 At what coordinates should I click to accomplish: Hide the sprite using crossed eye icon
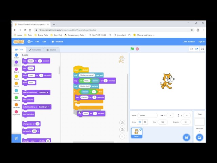pos(145,122)
